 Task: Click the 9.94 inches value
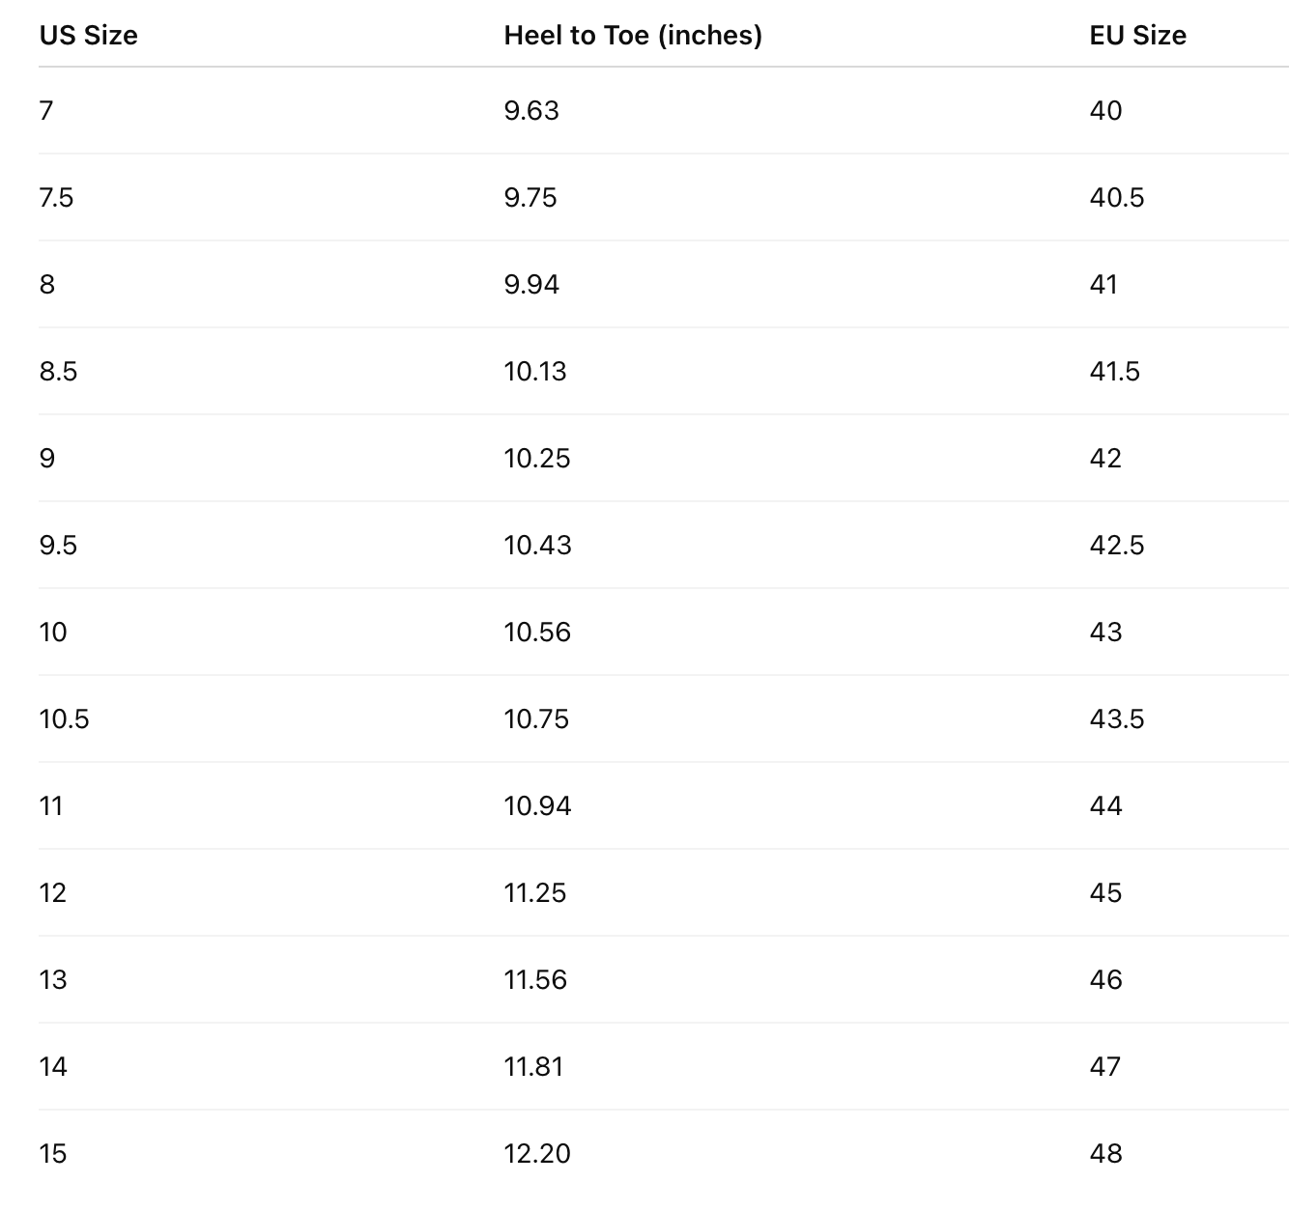click(531, 285)
